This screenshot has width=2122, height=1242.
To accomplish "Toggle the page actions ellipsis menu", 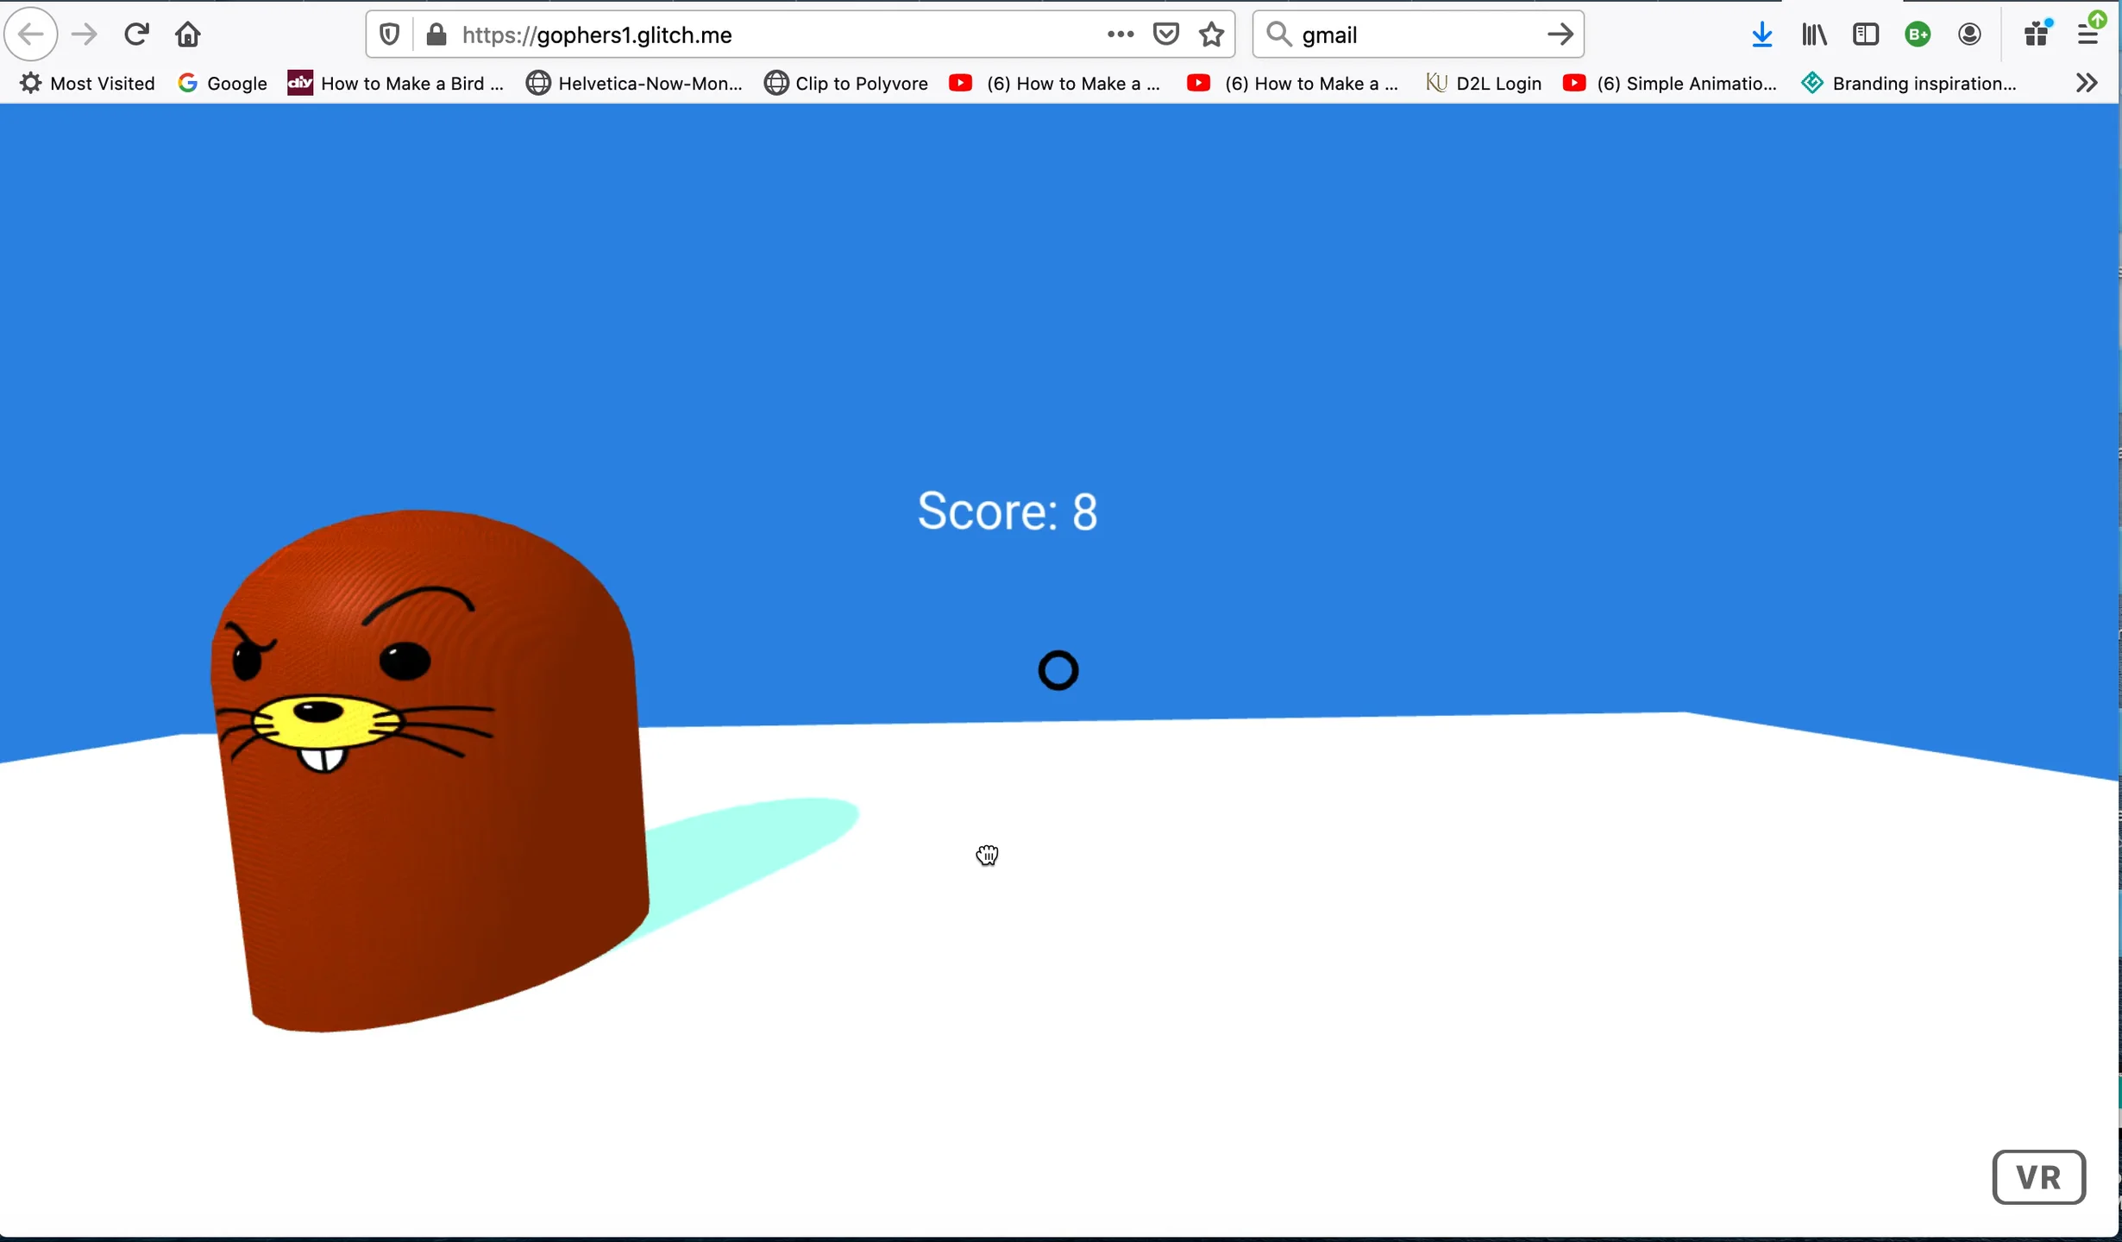I will click(x=1119, y=34).
